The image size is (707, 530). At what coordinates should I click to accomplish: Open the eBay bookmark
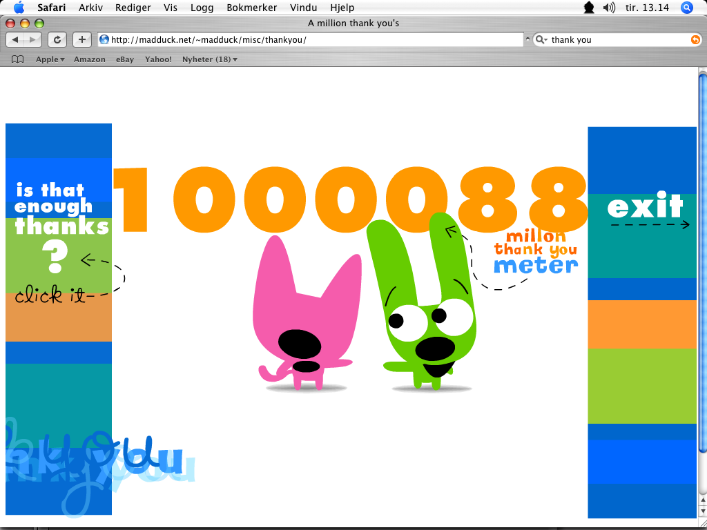[x=125, y=59]
